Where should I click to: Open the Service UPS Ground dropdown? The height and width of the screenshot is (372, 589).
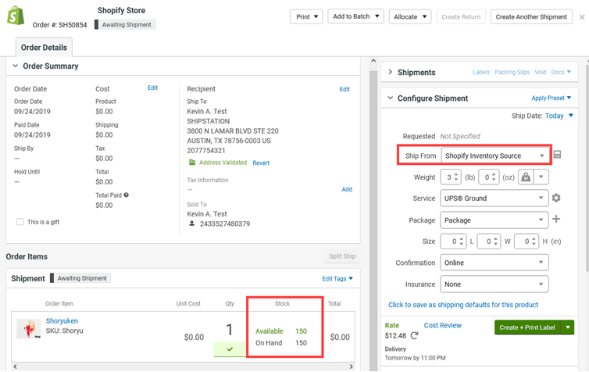point(494,198)
